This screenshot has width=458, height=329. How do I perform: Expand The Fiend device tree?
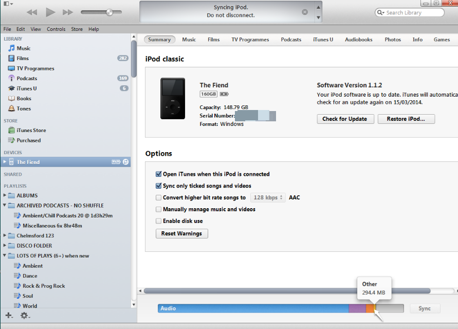click(x=5, y=161)
